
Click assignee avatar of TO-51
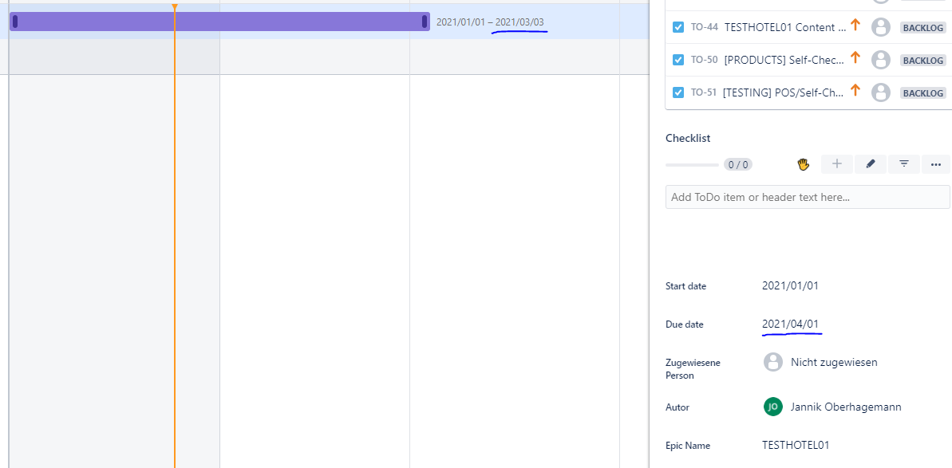click(x=880, y=92)
